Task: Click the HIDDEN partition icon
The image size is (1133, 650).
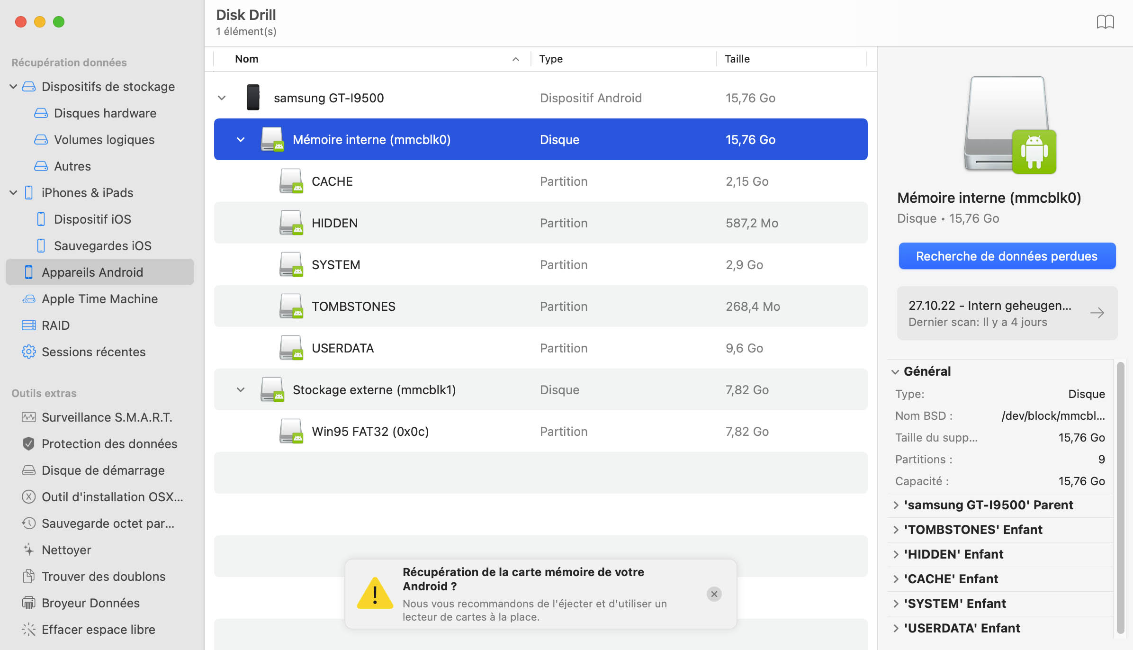Action: pos(291,223)
